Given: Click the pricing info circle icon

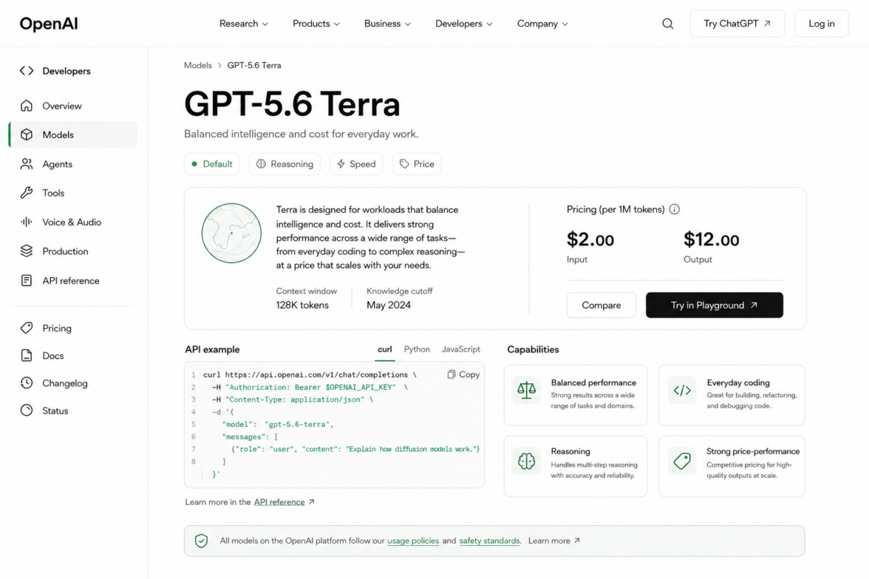Looking at the screenshot, I should point(675,210).
